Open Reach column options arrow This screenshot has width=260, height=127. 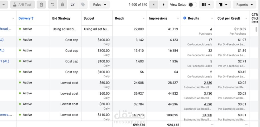click(x=144, y=18)
